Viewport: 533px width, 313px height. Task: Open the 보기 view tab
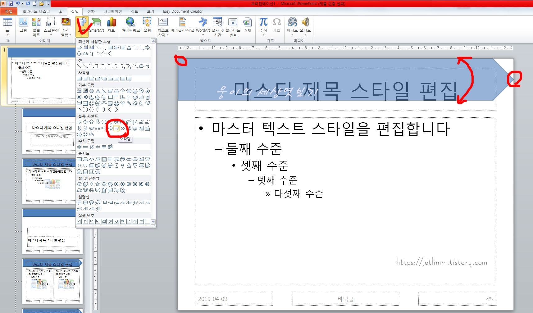pyautogui.click(x=150, y=11)
